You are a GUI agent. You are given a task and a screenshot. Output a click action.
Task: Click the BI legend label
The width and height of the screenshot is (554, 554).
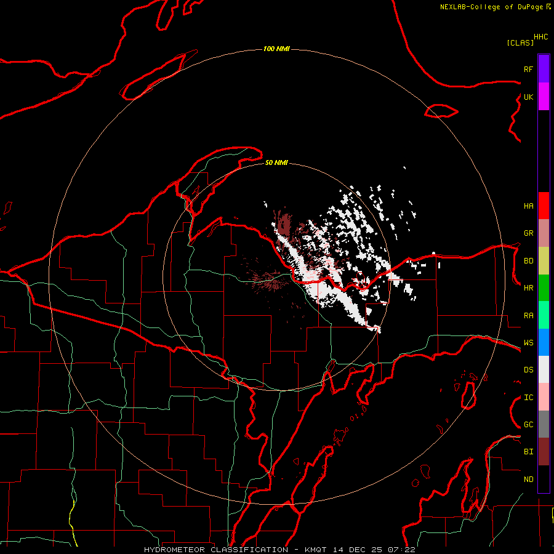528,452
